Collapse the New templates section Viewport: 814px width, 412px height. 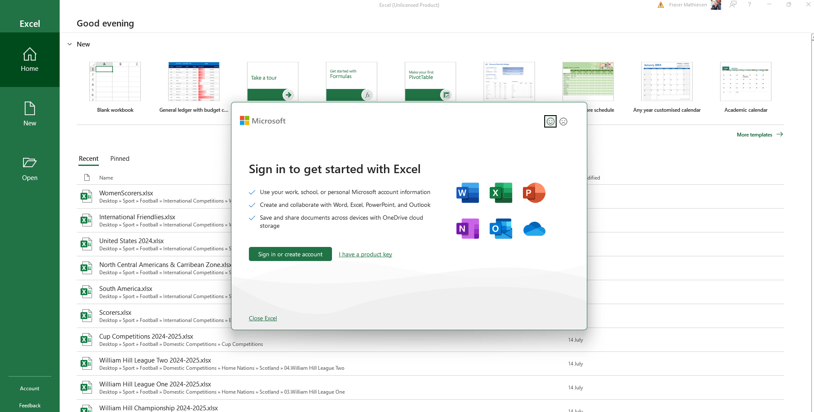pyautogui.click(x=70, y=44)
